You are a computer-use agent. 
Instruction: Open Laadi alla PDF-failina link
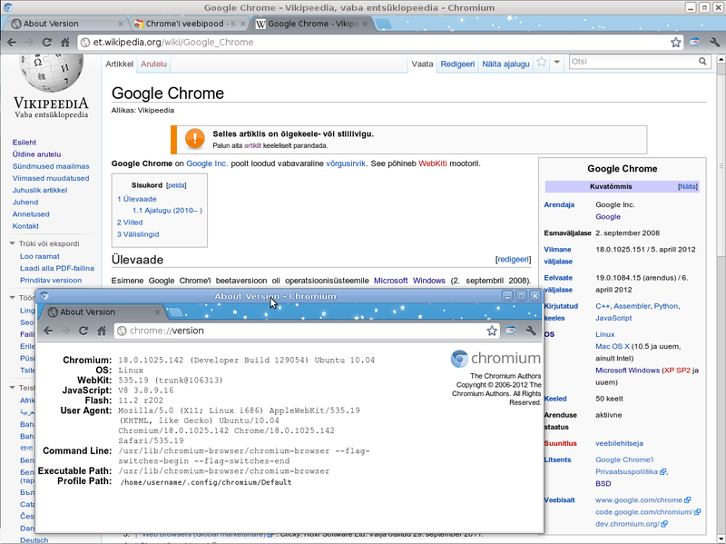coord(57,268)
